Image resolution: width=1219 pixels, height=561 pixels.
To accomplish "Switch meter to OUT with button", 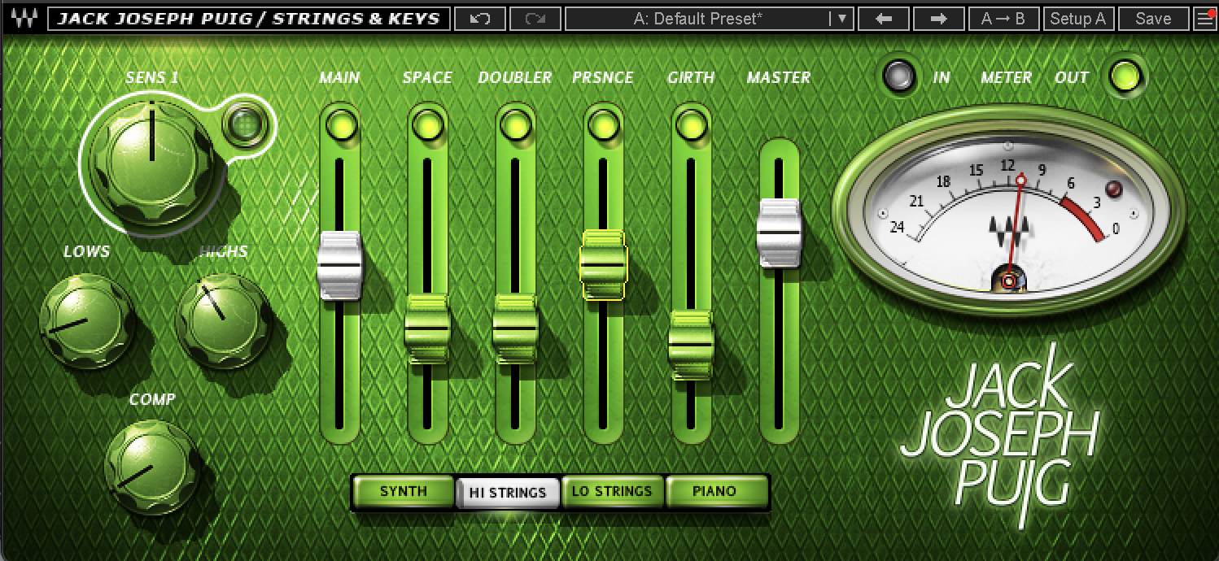I will pyautogui.click(x=1125, y=76).
